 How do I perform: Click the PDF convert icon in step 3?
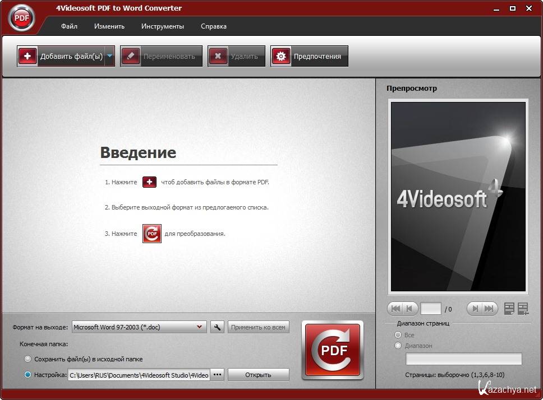[152, 234]
